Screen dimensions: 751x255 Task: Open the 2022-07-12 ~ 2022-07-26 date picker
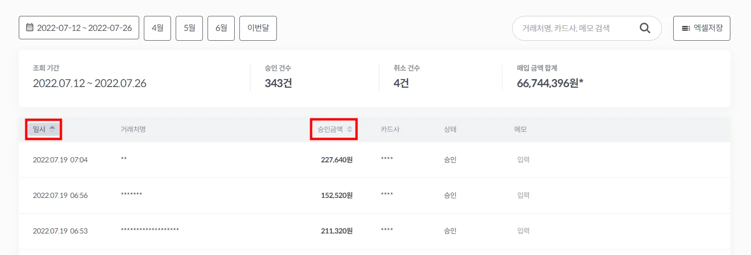(79, 28)
